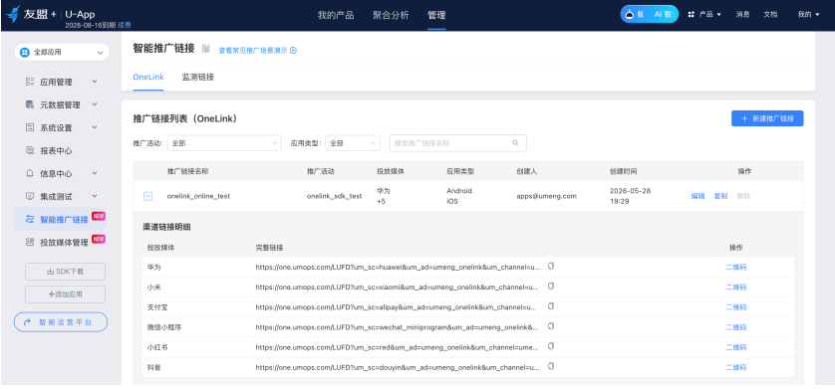Expand the 系统设置 menu chevron
The image size is (835, 389).
pos(95,127)
